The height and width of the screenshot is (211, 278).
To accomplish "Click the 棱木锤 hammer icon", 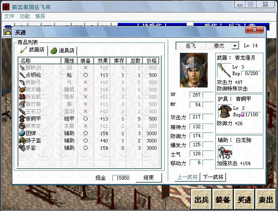I will 22,90.
